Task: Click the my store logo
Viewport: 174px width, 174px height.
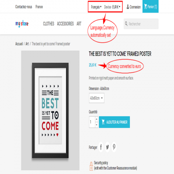Action: [22, 24]
